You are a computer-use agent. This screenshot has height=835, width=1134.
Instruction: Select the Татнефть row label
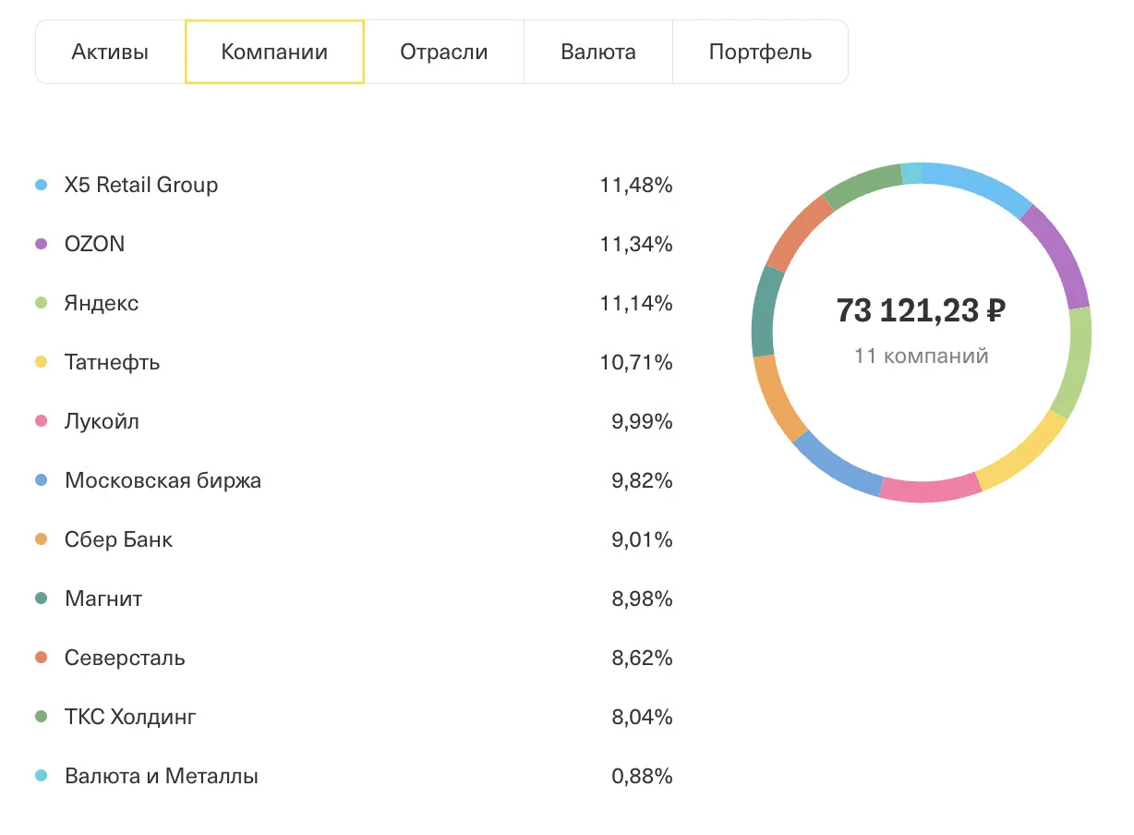tap(113, 362)
